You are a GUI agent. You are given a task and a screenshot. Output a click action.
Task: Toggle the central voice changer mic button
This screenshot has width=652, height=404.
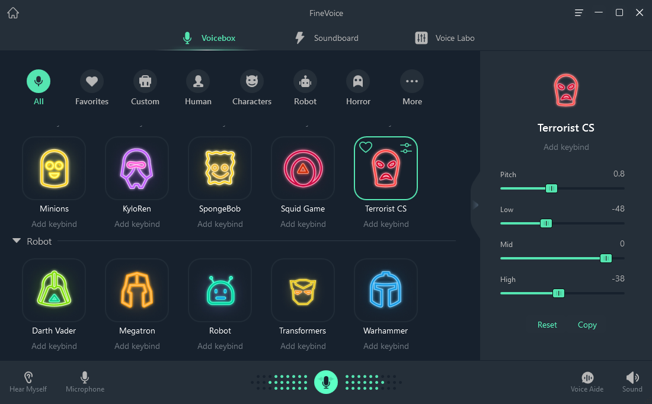(326, 382)
